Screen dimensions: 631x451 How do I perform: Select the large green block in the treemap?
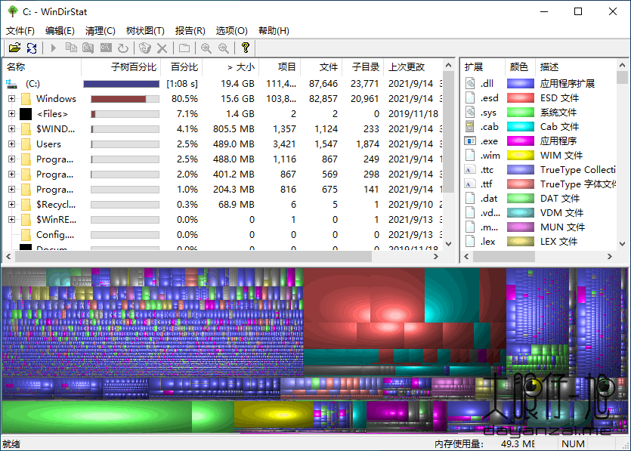[x=97, y=416]
